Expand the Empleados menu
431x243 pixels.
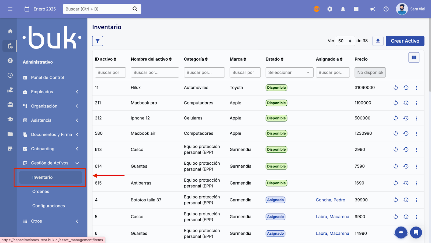[x=51, y=92]
